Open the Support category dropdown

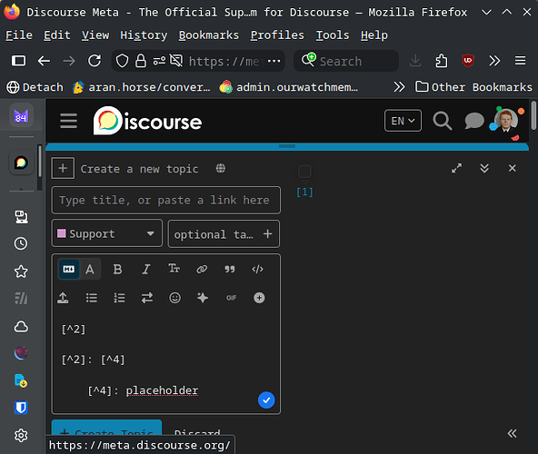(x=106, y=233)
